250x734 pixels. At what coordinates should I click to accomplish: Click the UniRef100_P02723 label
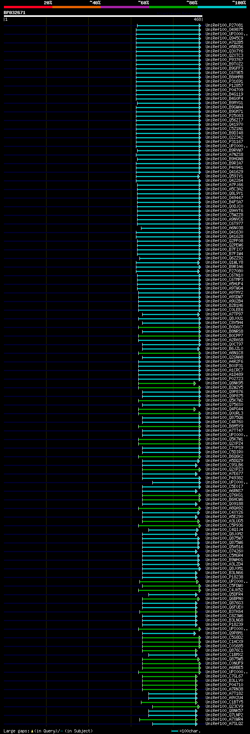pos(224,379)
